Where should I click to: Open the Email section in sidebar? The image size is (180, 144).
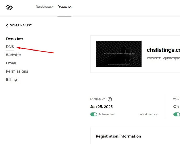coord(11,63)
